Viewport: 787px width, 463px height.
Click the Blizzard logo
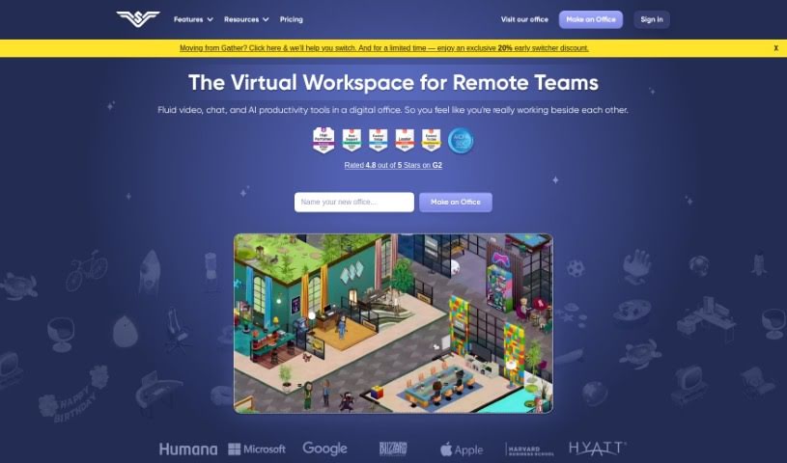tap(394, 449)
